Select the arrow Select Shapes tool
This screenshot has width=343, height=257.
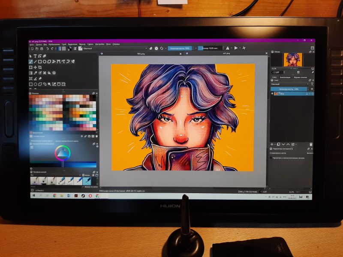[x=30, y=56]
